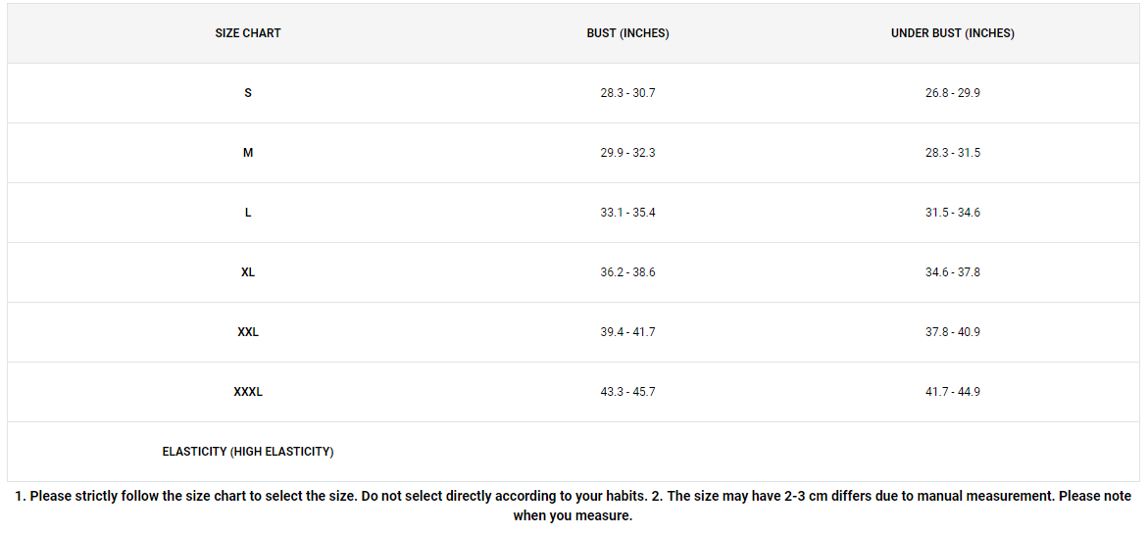Image resolution: width=1148 pixels, height=535 pixels.
Task: Select the M size row label
Action: 247,153
